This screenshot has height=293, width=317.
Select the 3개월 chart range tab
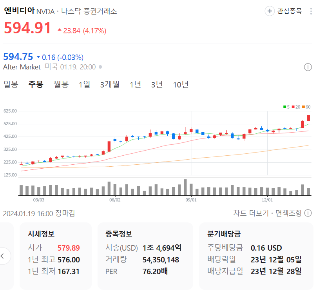(110, 84)
